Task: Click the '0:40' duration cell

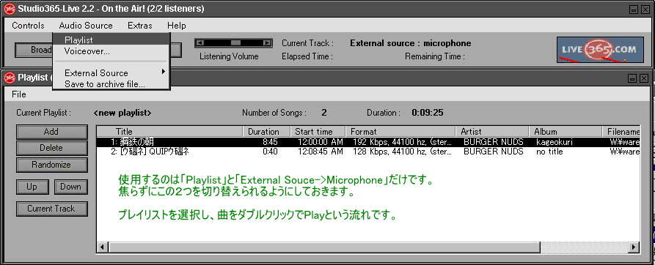Action: pyautogui.click(x=270, y=152)
